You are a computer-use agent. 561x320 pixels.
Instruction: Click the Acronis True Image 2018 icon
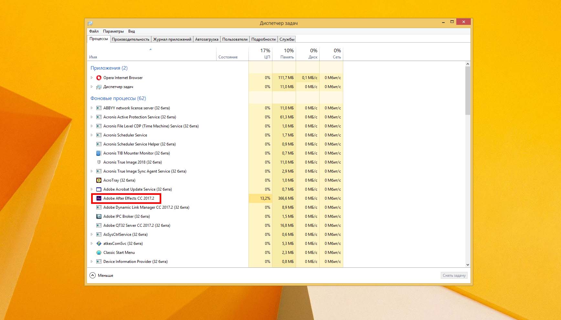click(99, 162)
